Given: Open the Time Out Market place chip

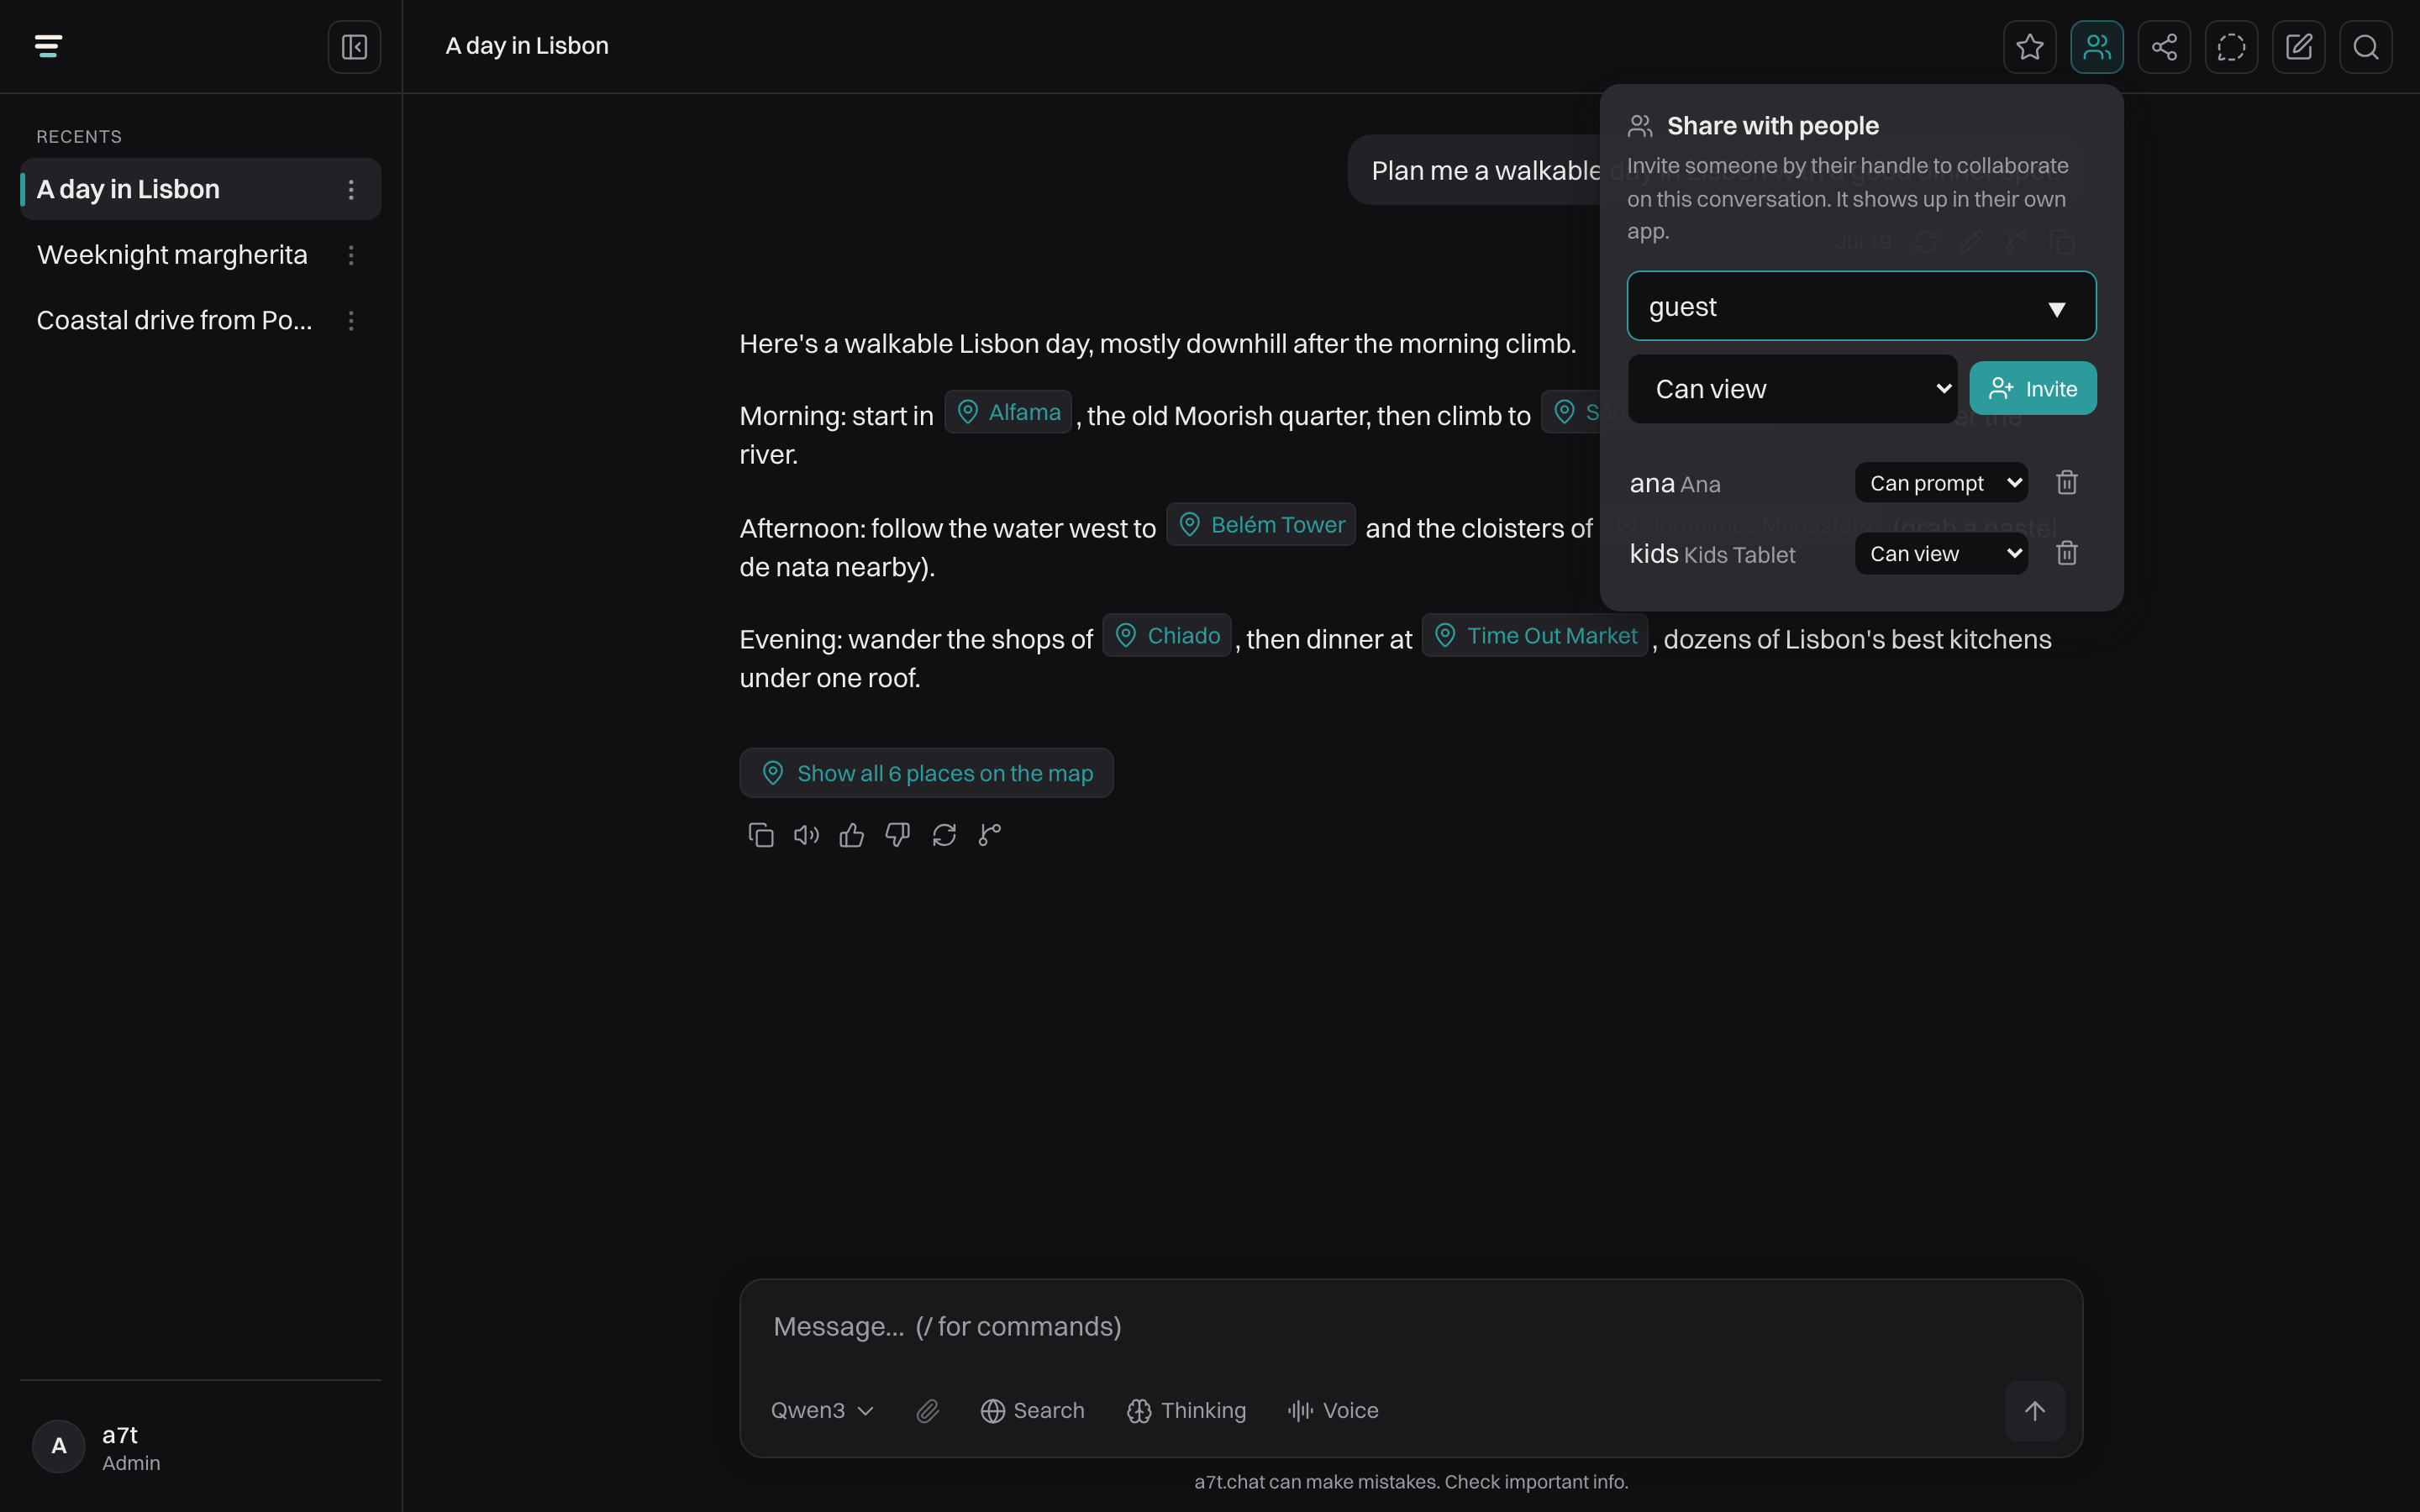Looking at the screenshot, I should 1534,635.
